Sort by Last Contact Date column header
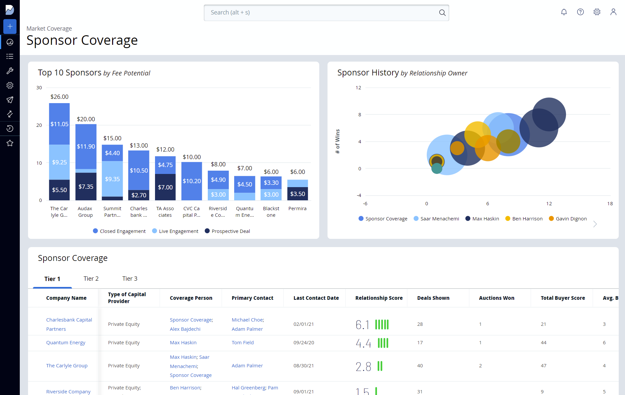 pos(316,298)
